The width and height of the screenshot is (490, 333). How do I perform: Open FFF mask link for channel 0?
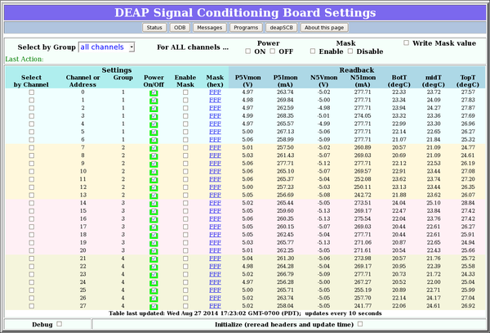pyautogui.click(x=215, y=92)
